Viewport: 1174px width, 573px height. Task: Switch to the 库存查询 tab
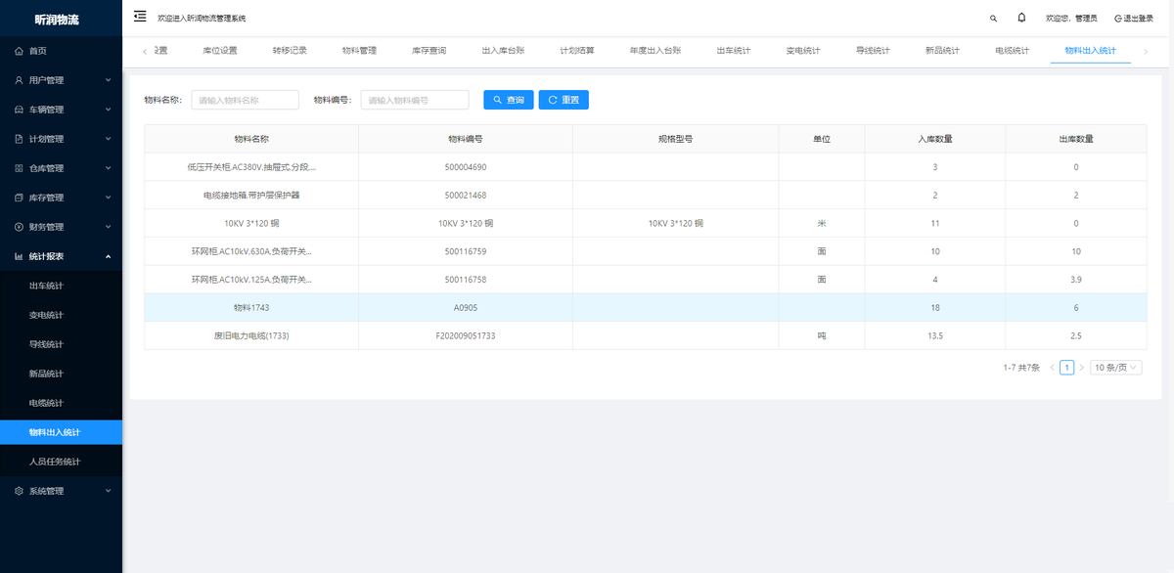(429, 50)
